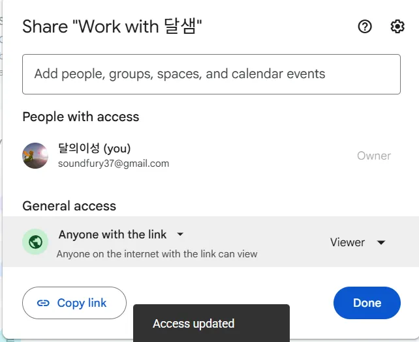
Task: Open the Viewer role dropdown
Action: click(x=358, y=242)
